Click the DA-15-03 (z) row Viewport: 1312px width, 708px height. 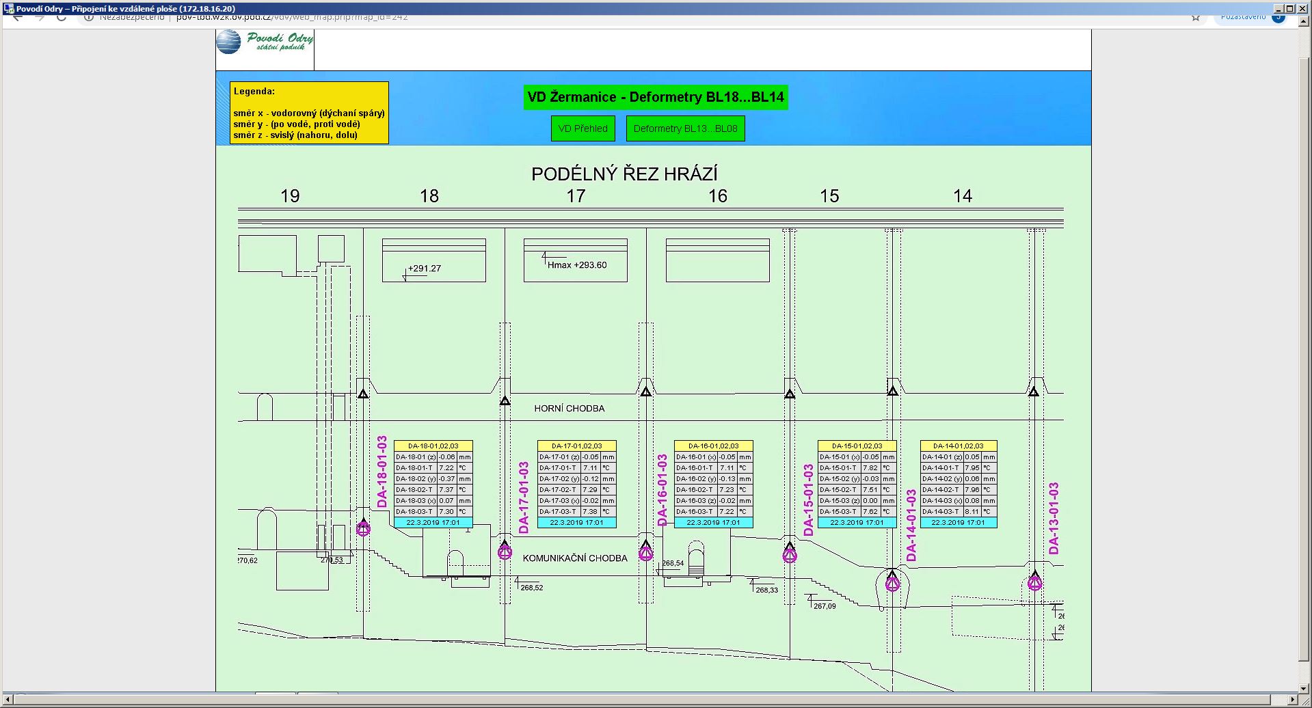857,501
